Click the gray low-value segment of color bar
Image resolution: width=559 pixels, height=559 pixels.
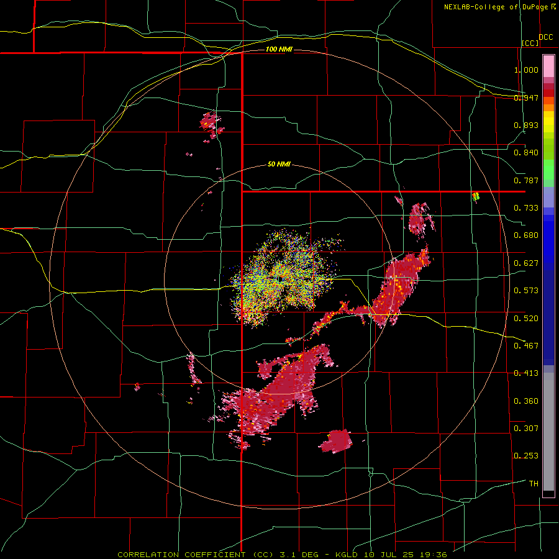click(x=548, y=432)
